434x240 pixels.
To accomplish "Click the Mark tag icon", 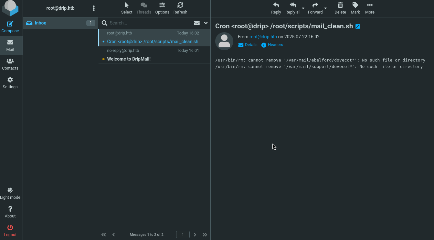I will [x=355, y=5].
